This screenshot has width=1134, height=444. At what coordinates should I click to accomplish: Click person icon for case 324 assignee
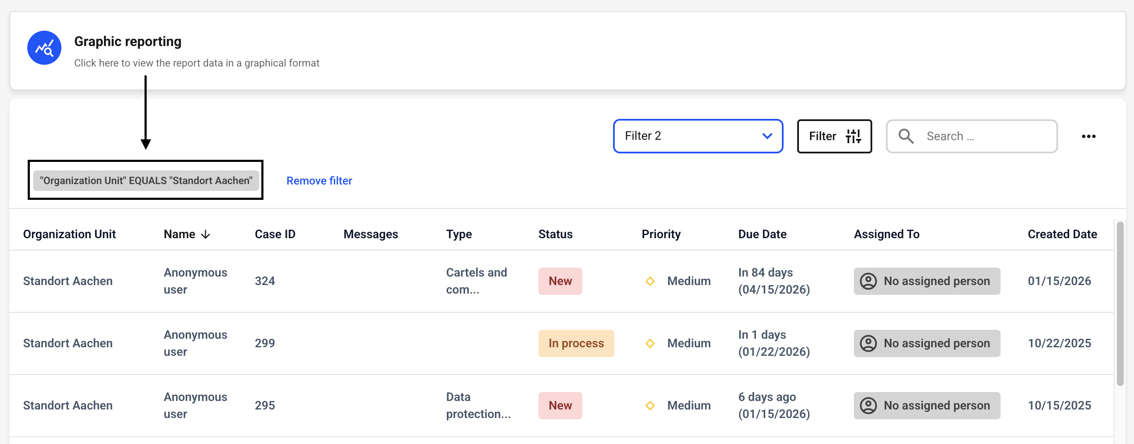[x=868, y=281]
